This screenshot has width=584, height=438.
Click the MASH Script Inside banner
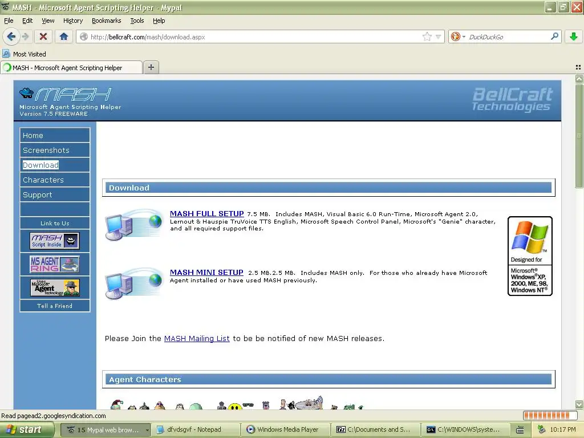(54, 241)
